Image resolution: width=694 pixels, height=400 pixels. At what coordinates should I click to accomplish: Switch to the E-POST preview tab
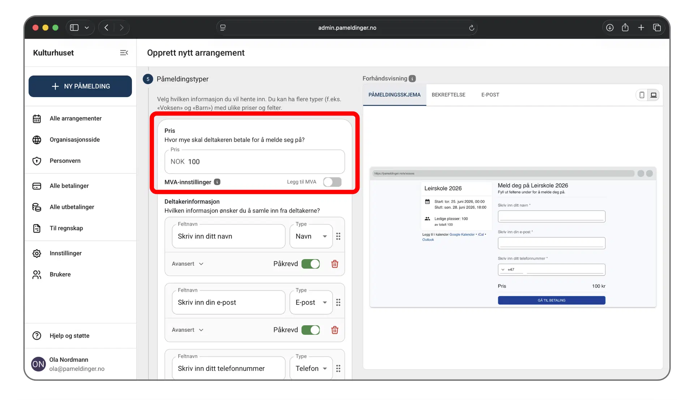490,95
